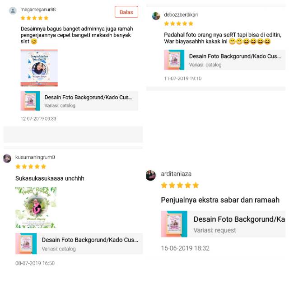Screen dimensions: 289x289
Task: Open kusumaningrum0's profile avatar
Action: pyautogui.click(x=7, y=158)
